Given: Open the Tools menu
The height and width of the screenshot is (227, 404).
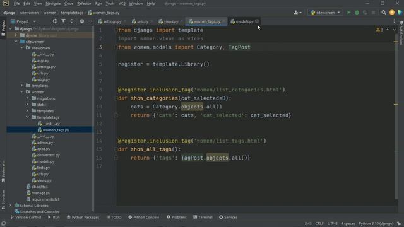Looking at the screenshot, I should coord(110,4).
